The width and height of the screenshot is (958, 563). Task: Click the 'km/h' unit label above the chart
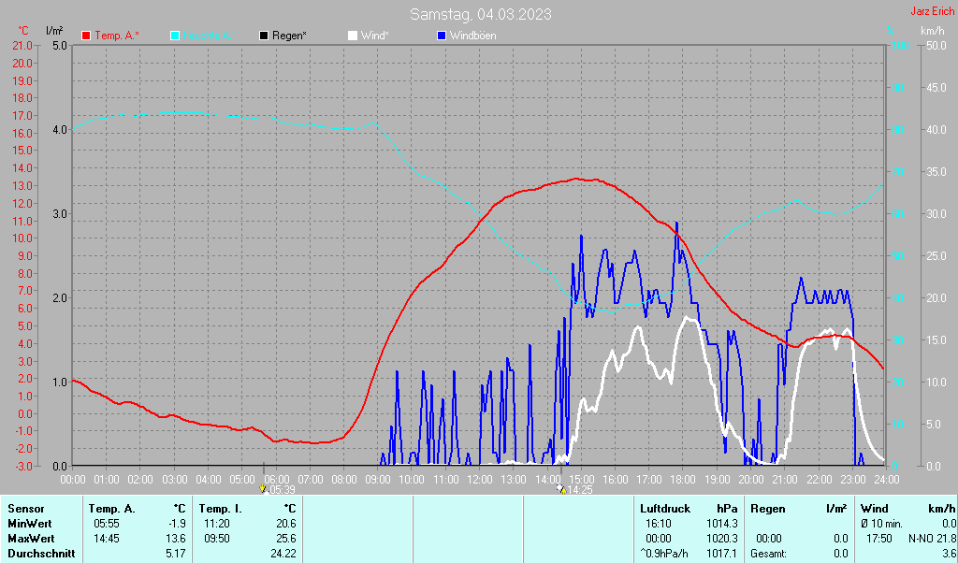coord(933,31)
